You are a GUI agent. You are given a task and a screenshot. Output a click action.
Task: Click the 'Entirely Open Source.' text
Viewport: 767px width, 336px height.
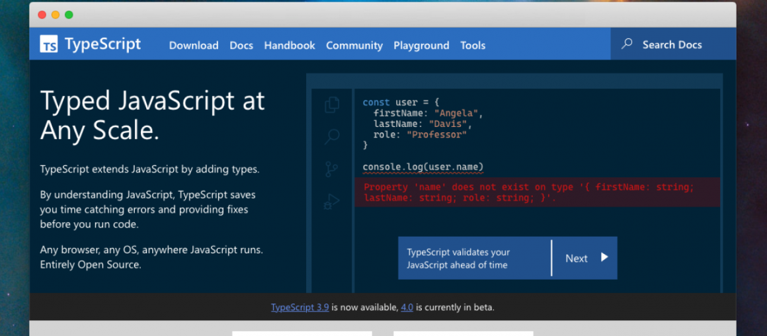tap(91, 265)
